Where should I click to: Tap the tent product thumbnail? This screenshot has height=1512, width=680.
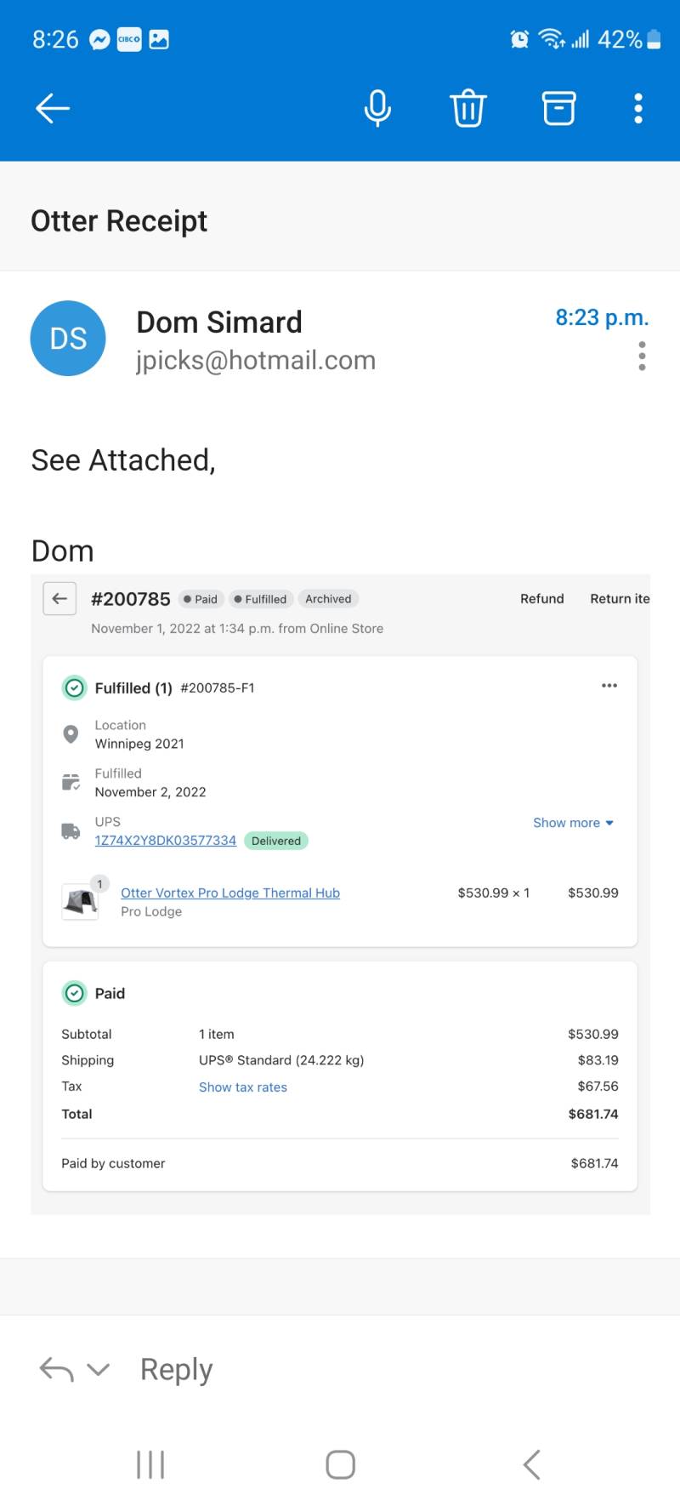(81, 900)
